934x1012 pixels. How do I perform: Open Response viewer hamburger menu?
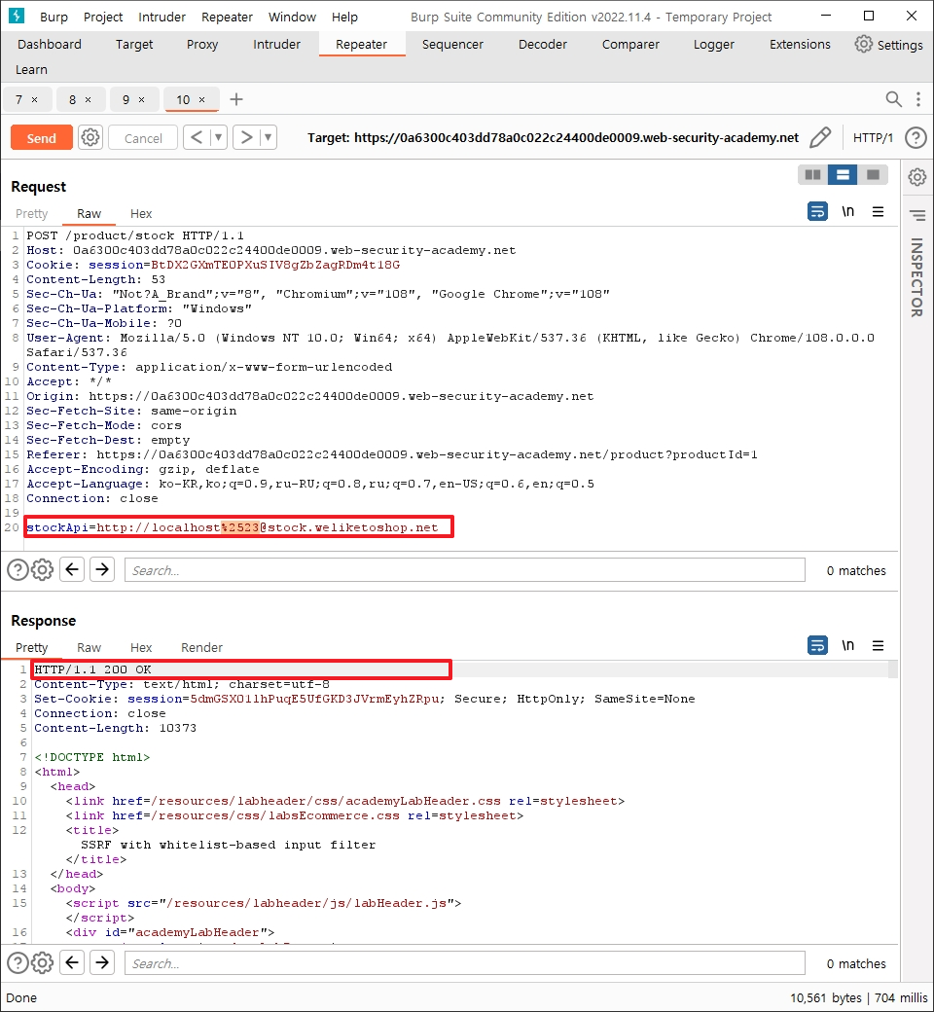pyautogui.click(x=878, y=645)
